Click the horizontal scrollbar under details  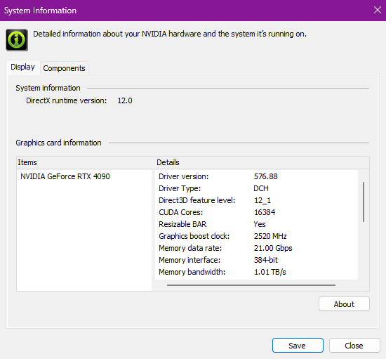click(251, 285)
